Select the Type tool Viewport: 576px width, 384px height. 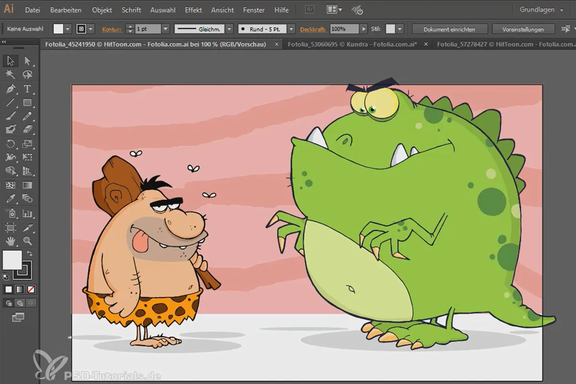[27, 89]
